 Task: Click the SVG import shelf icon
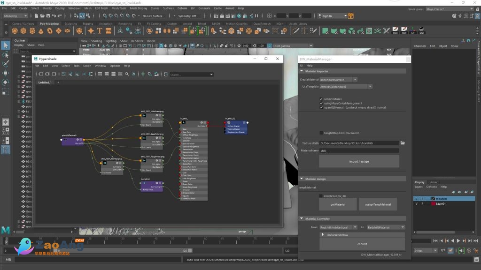coord(109,31)
